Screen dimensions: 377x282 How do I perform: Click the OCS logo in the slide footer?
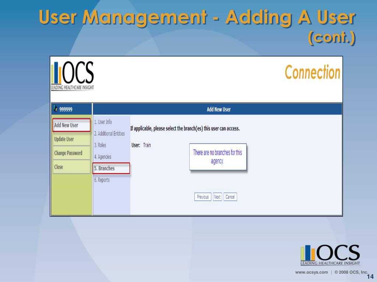[x=330, y=255]
